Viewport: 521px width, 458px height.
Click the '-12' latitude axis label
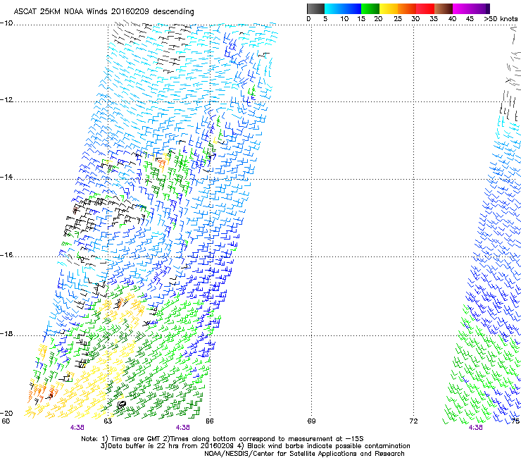pos(6,100)
